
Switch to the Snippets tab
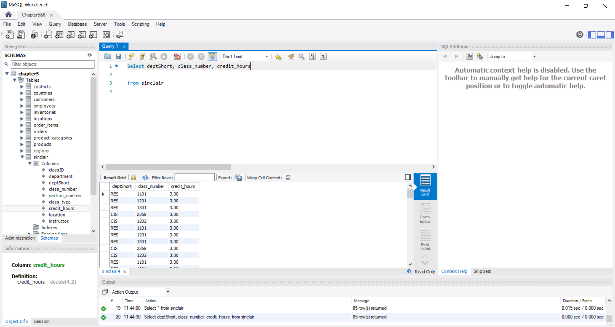[x=482, y=271]
